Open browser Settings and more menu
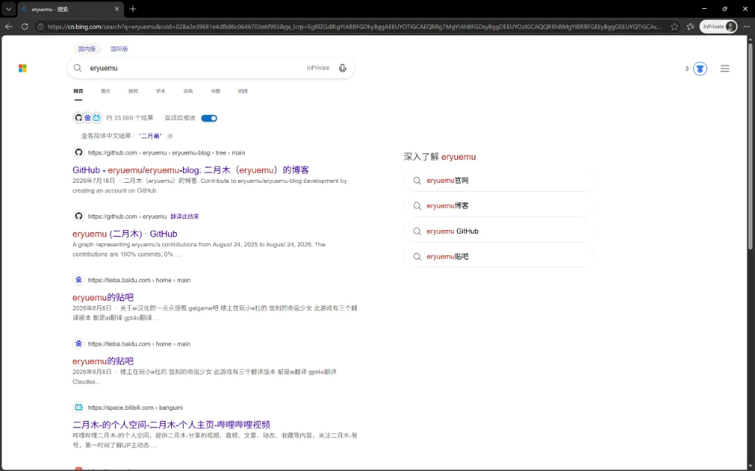The height and width of the screenshot is (471, 755). [746, 27]
